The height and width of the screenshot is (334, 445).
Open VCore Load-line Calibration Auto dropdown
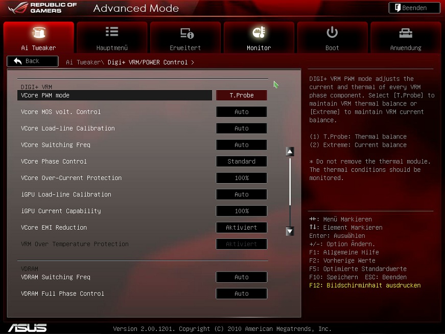coord(242,128)
